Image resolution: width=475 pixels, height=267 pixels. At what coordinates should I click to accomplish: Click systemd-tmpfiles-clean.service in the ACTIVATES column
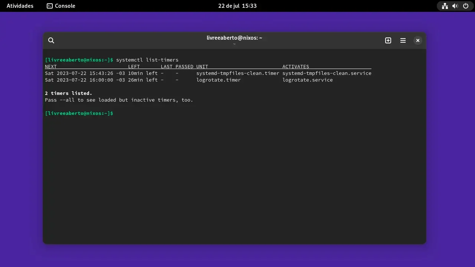(327, 73)
